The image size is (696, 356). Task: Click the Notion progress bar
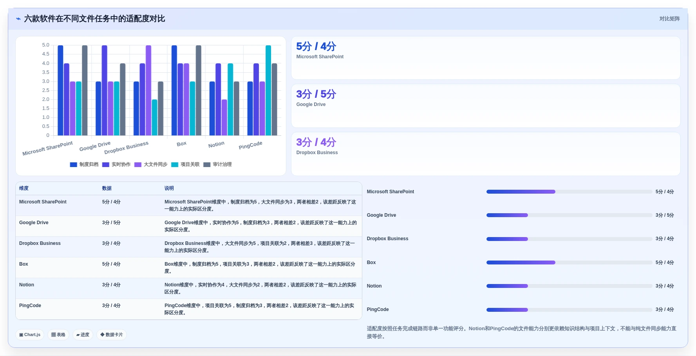(x=569, y=286)
